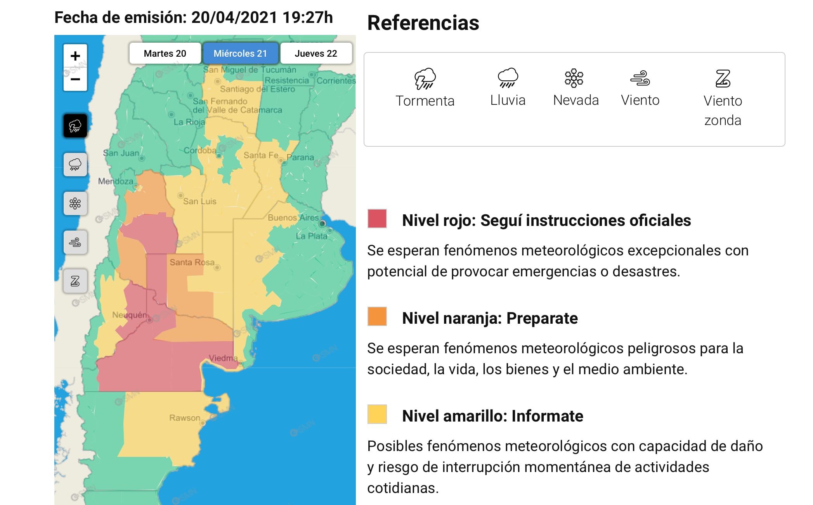The image size is (813, 505).
Task: Select the Viento wind layer icon
Action: (75, 242)
